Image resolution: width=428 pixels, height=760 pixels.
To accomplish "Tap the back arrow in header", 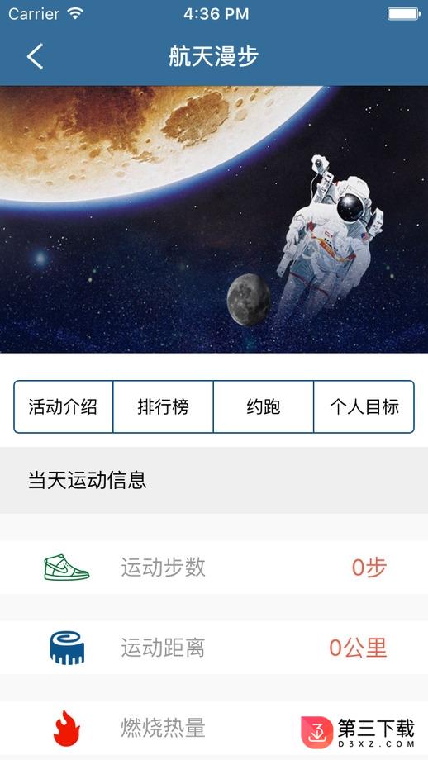I will 35,56.
